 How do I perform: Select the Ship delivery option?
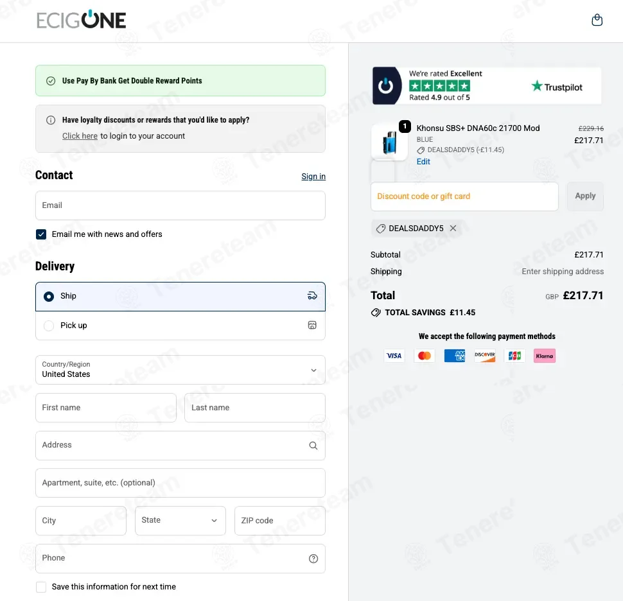49,297
